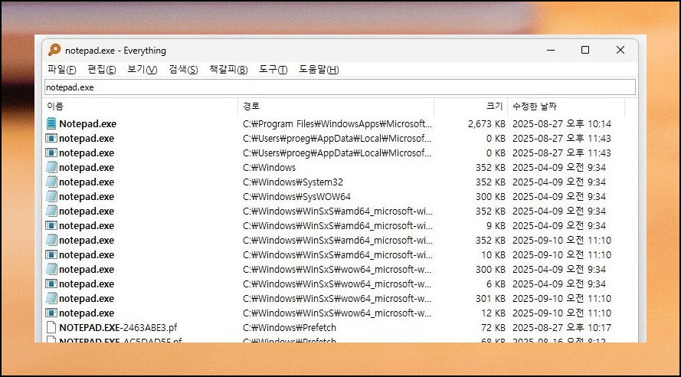681x377 pixels.
Task: Click the 10 KB size value
Action: point(493,254)
